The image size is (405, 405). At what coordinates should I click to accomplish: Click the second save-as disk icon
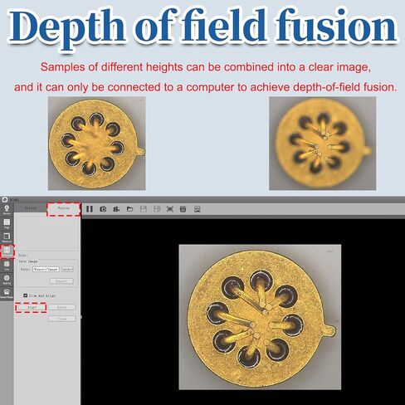pos(157,209)
